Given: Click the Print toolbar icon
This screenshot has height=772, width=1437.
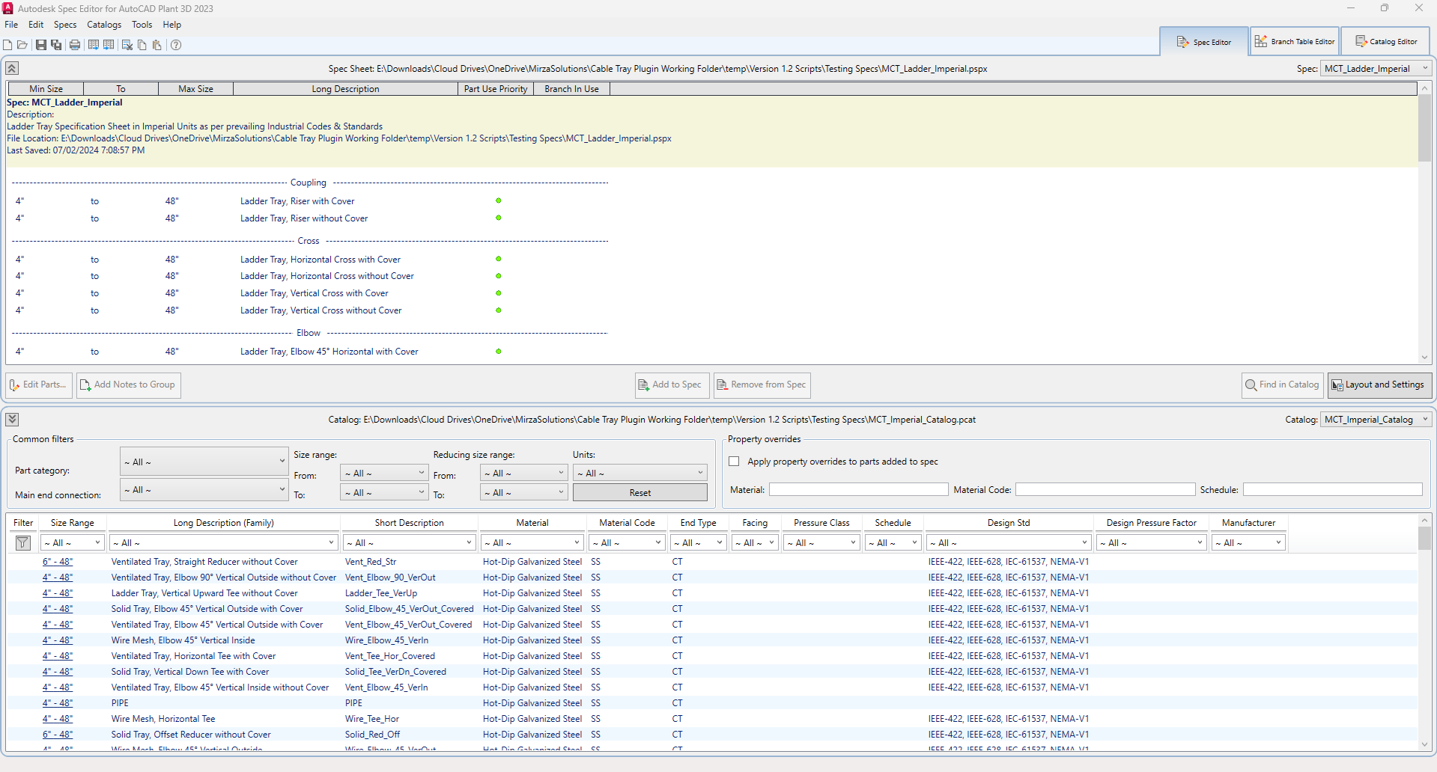Looking at the screenshot, I should (x=75, y=45).
